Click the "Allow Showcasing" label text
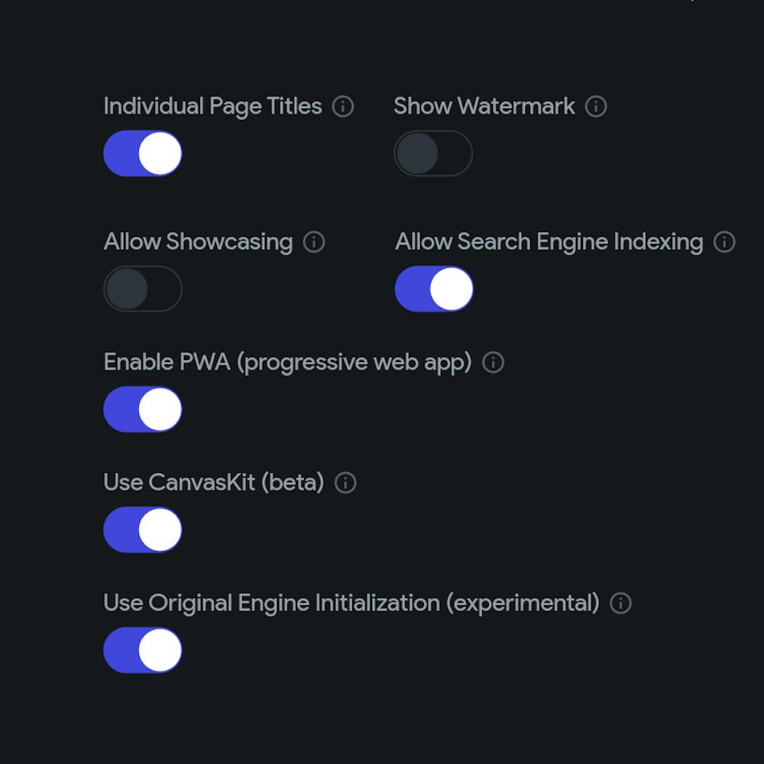The image size is (764, 764). click(x=198, y=242)
